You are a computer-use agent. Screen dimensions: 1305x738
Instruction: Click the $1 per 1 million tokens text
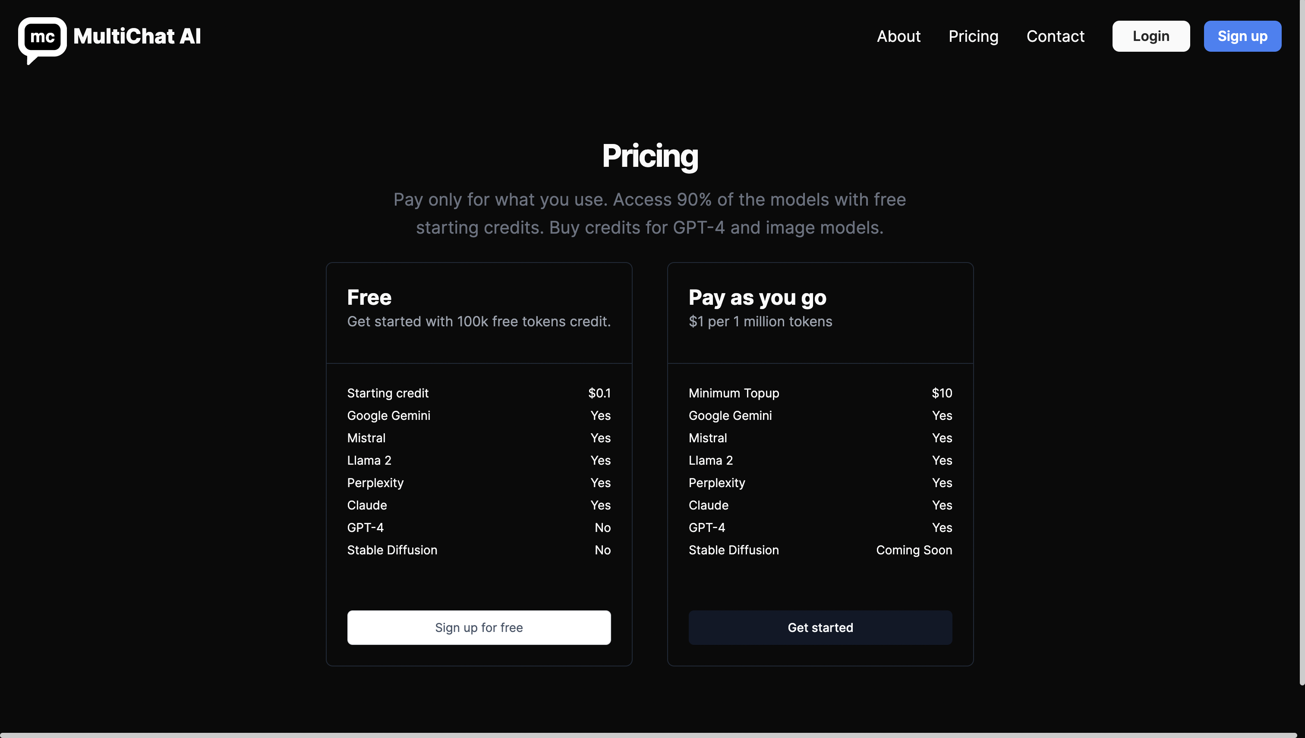tap(760, 321)
